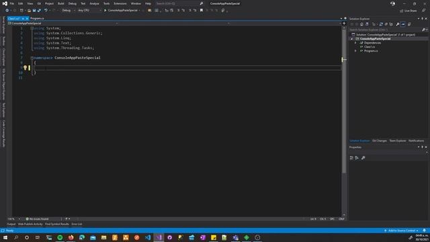430x242 pixels.
Task: Open the Edit menu
Action: [21, 3]
